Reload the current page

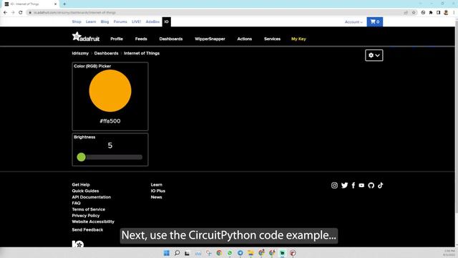pyautogui.click(x=21, y=13)
